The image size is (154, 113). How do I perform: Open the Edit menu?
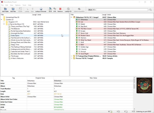pos(7,5)
